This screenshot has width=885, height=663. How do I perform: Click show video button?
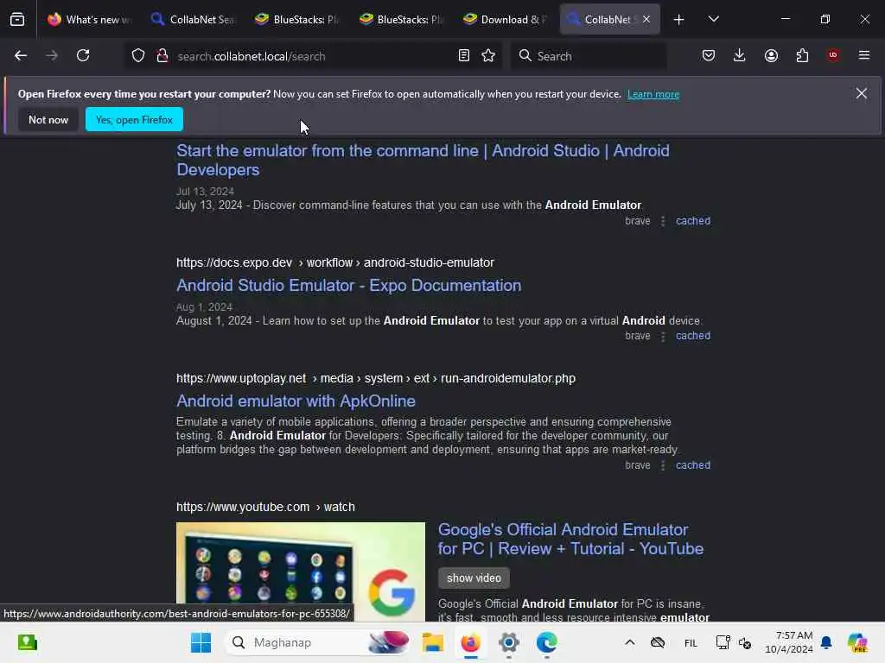(474, 578)
